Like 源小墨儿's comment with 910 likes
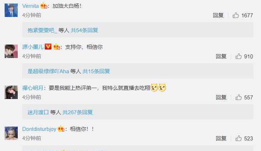 pos(239,56)
